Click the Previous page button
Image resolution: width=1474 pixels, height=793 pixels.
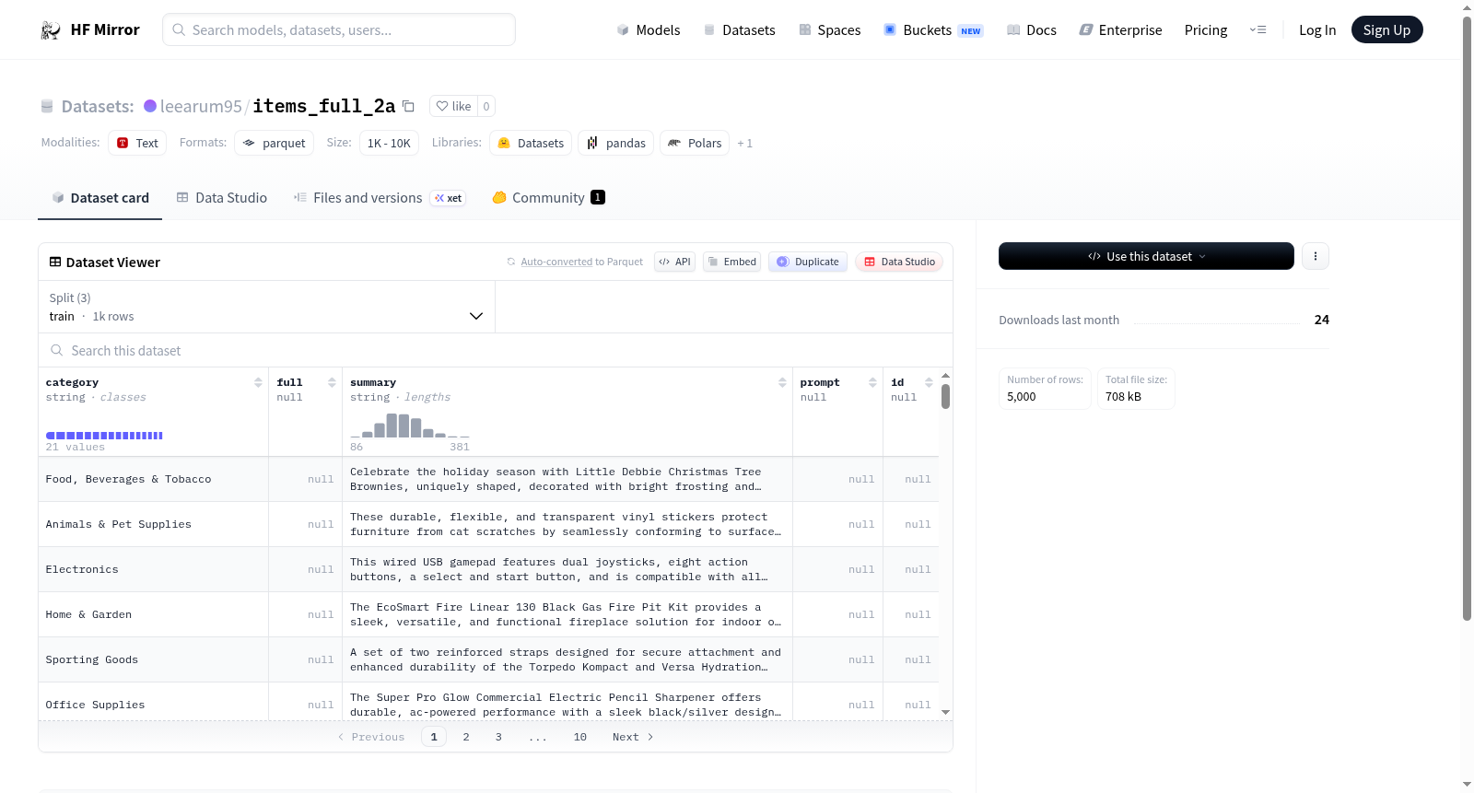(x=371, y=737)
